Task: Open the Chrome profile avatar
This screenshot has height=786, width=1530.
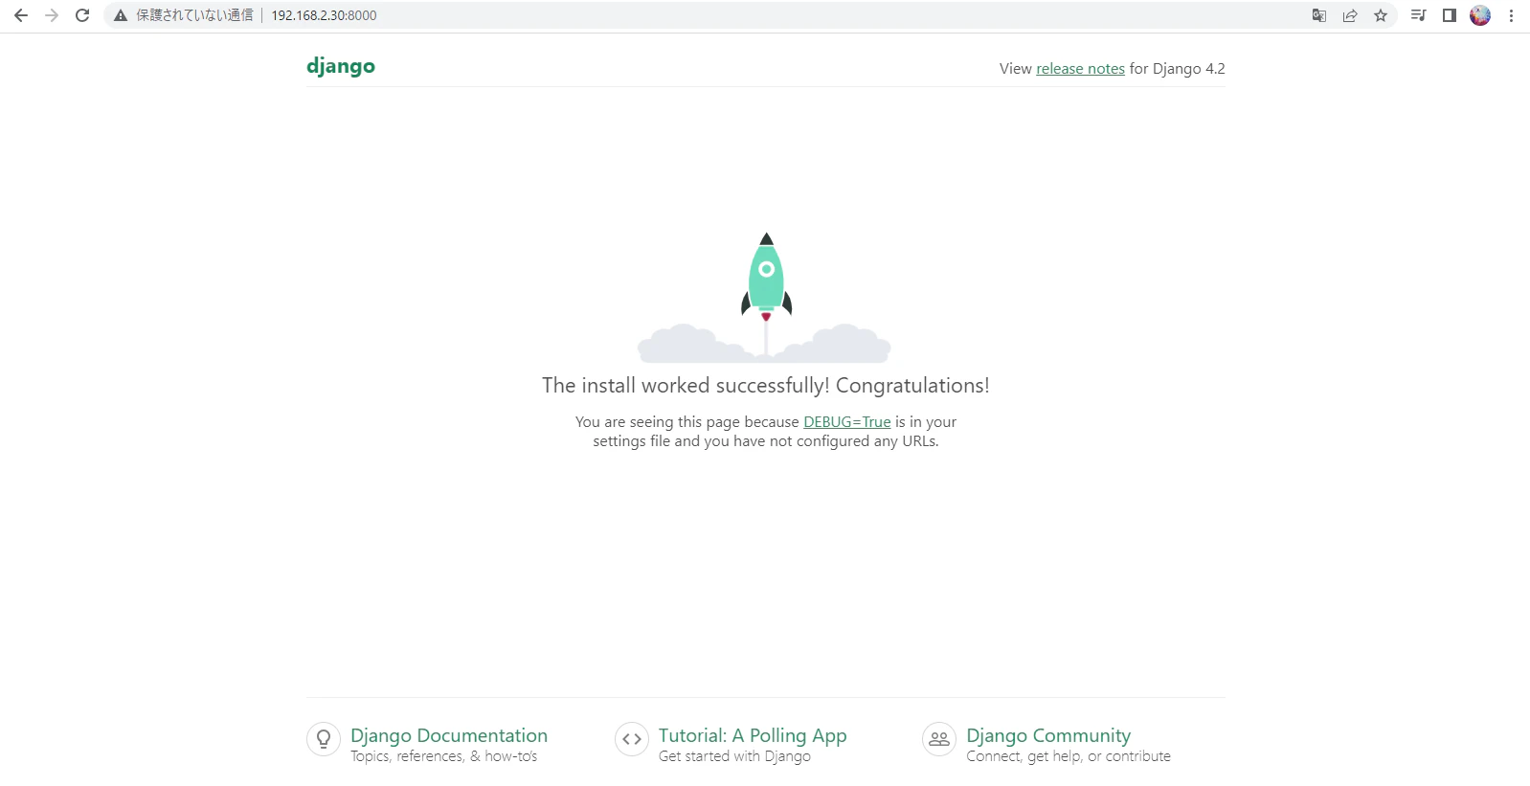Action: coord(1480,15)
